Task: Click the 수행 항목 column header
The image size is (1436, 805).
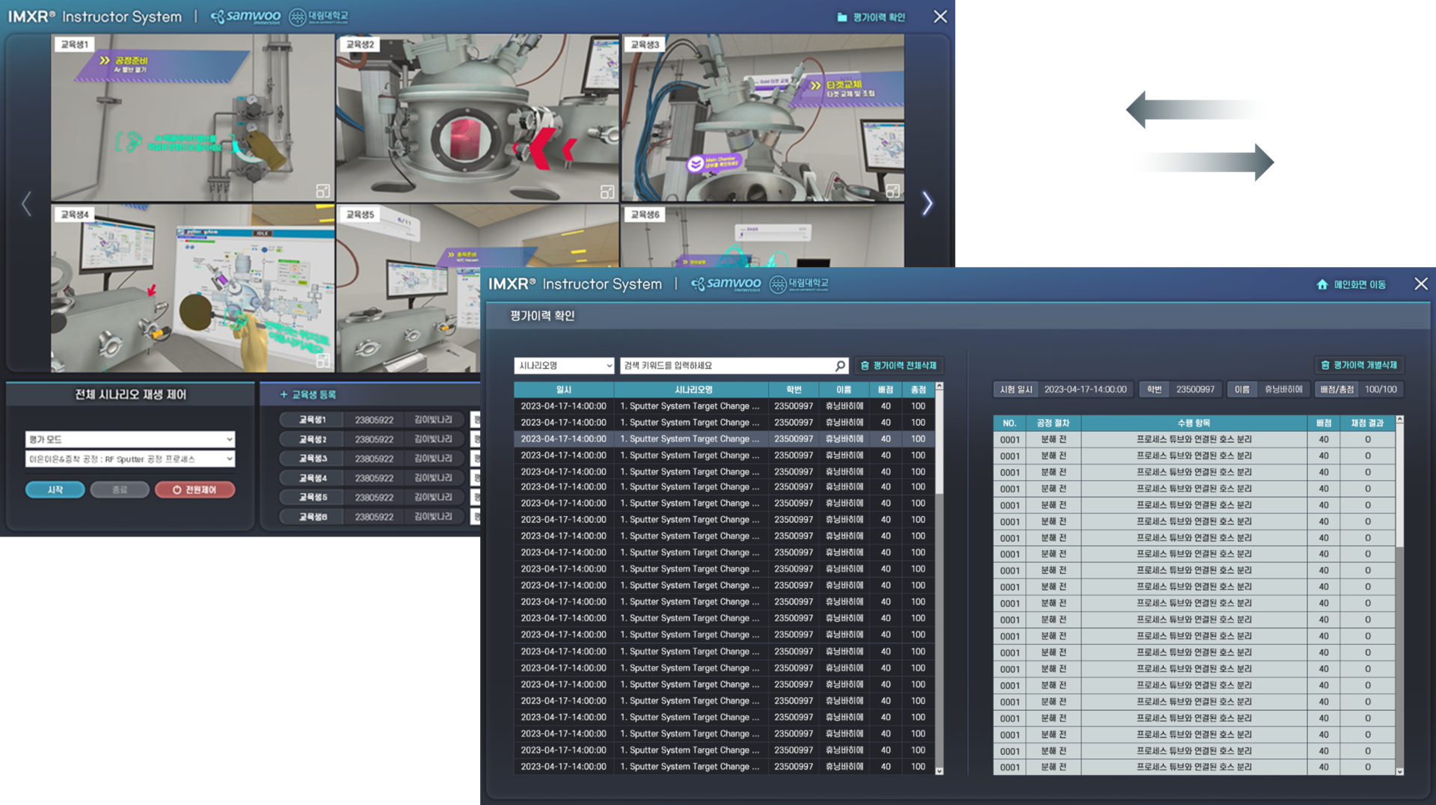Action: click(1194, 423)
